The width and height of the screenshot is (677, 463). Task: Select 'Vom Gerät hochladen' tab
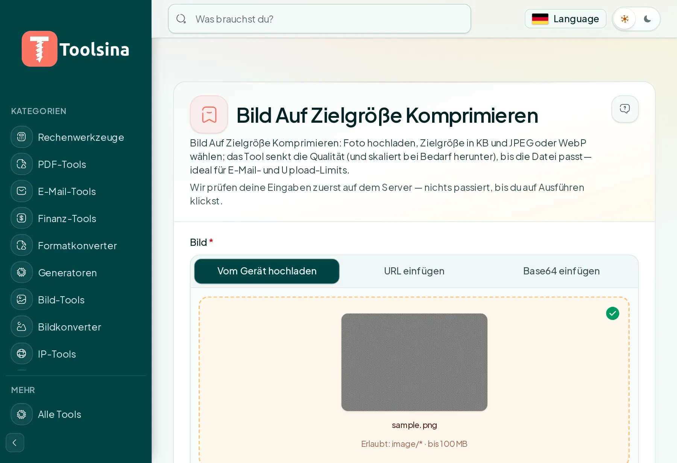pos(267,271)
